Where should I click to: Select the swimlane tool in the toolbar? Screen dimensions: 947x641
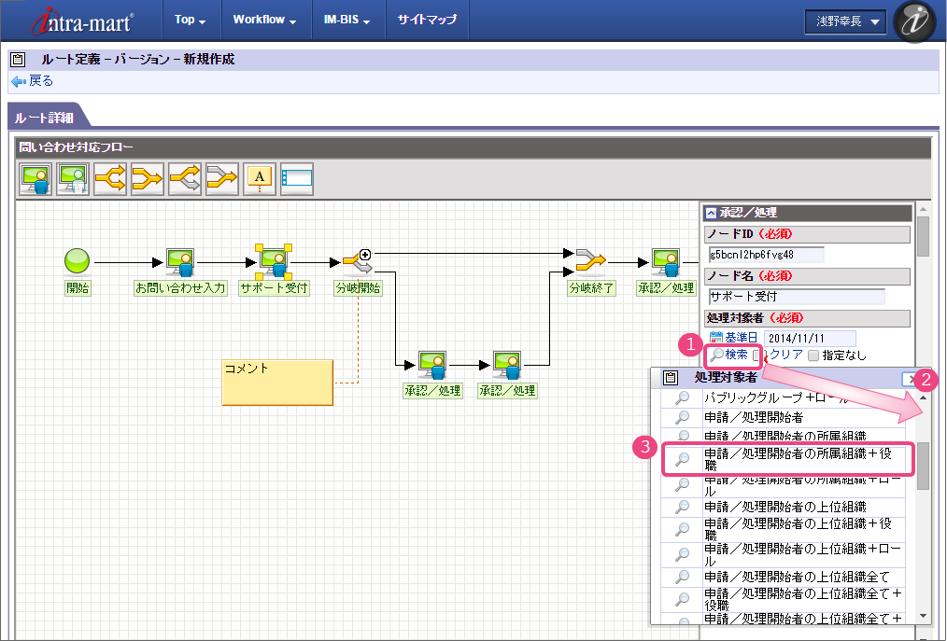pyautogui.click(x=297, y=179)
